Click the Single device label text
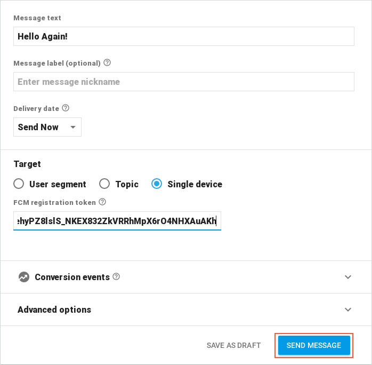Screen dimensions: 372x365 coord(195,184)
